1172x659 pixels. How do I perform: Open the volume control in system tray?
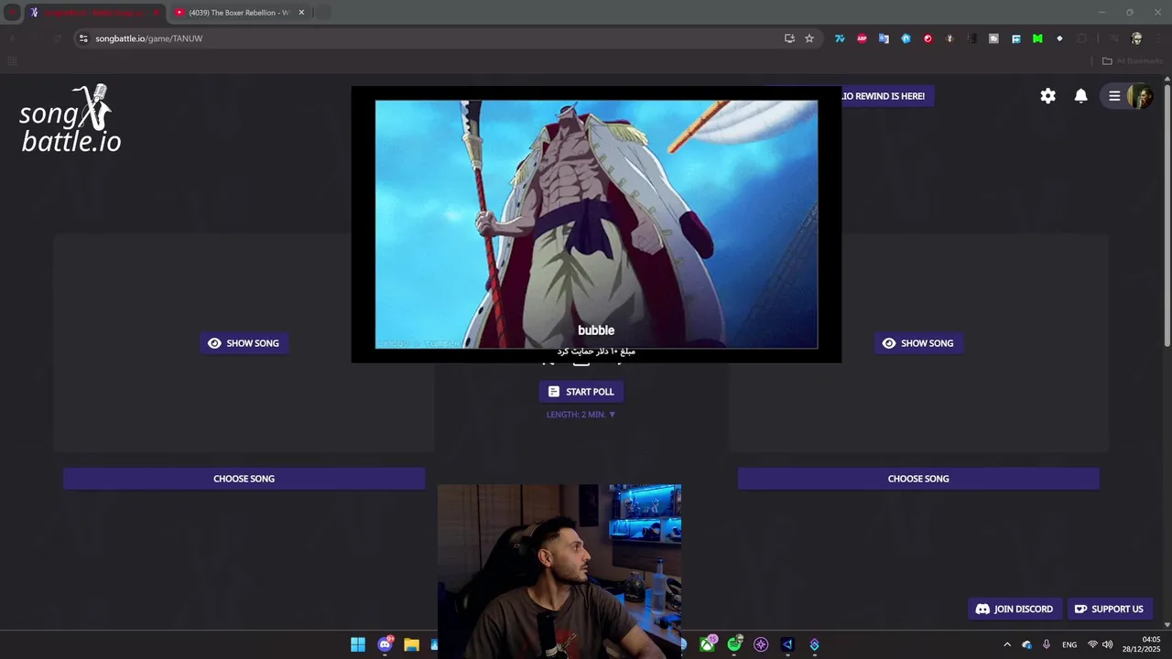1108,644
